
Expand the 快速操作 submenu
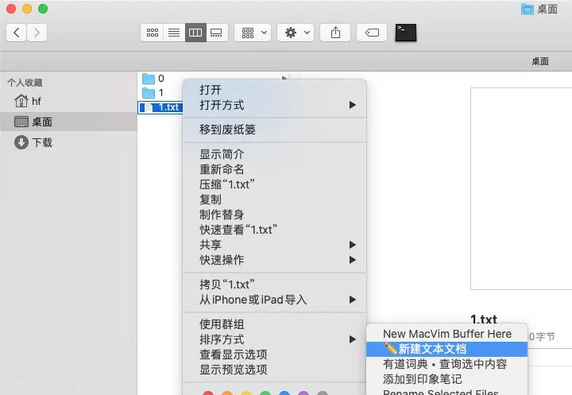[x=274, y=260]
